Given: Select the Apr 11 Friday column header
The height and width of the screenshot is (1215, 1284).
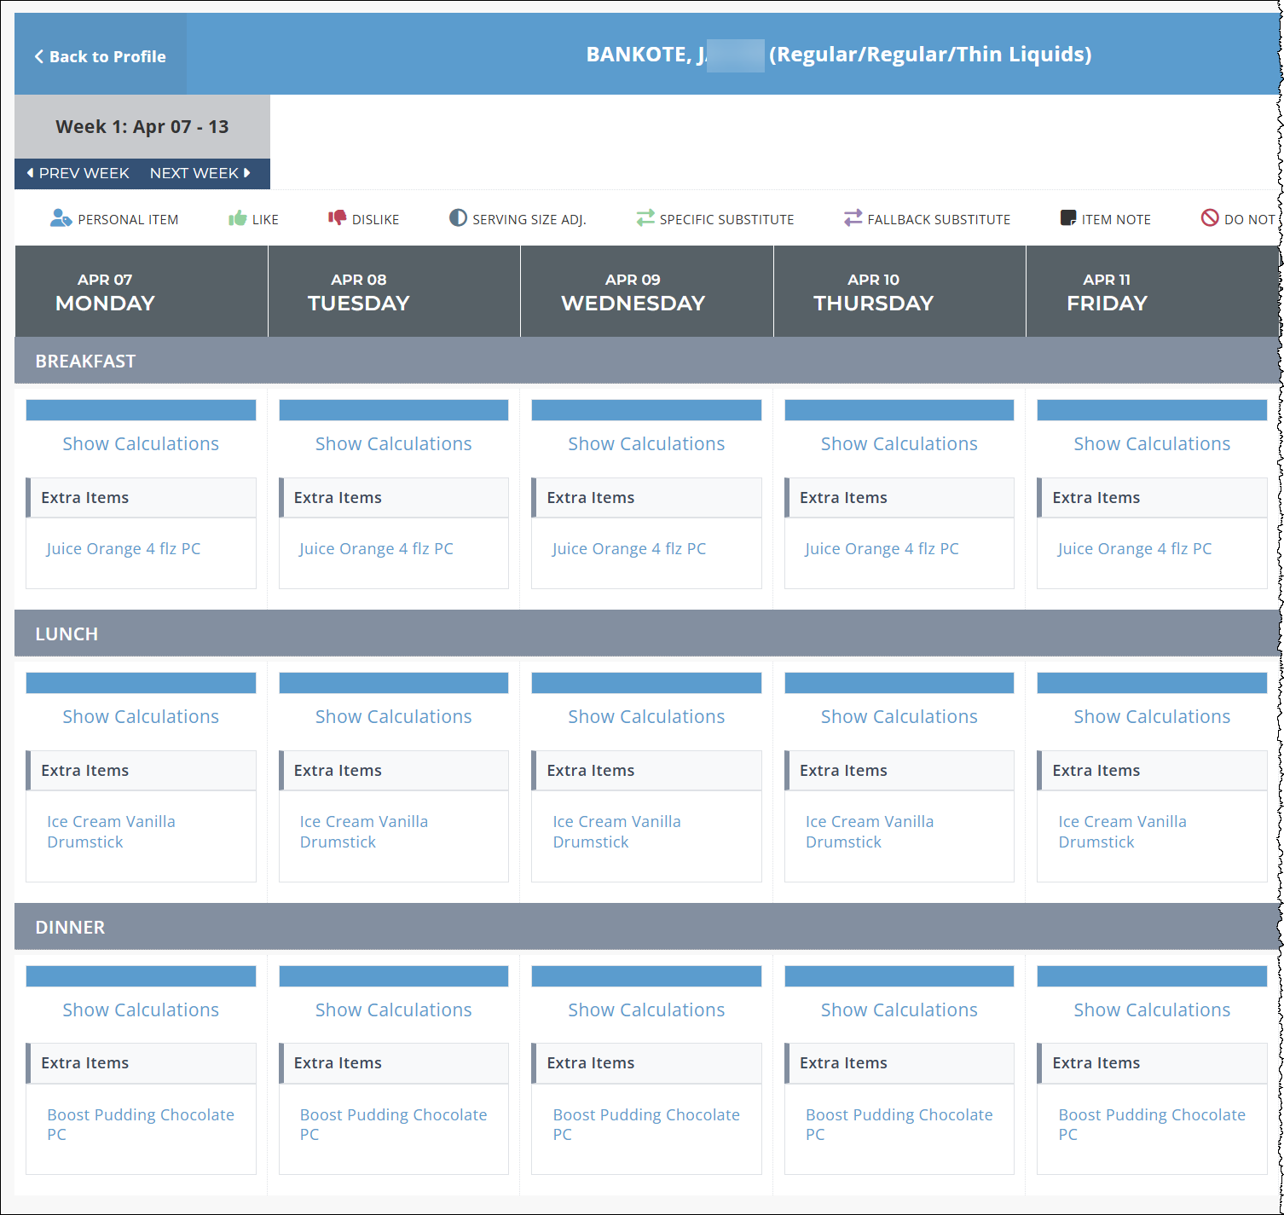Looking at the screenshot, I should point(1153,292).
